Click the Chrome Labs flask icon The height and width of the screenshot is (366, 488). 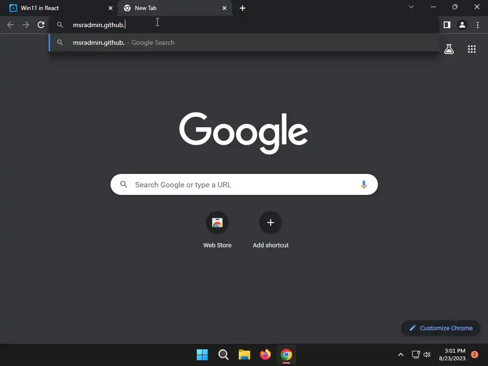(449, 49)
